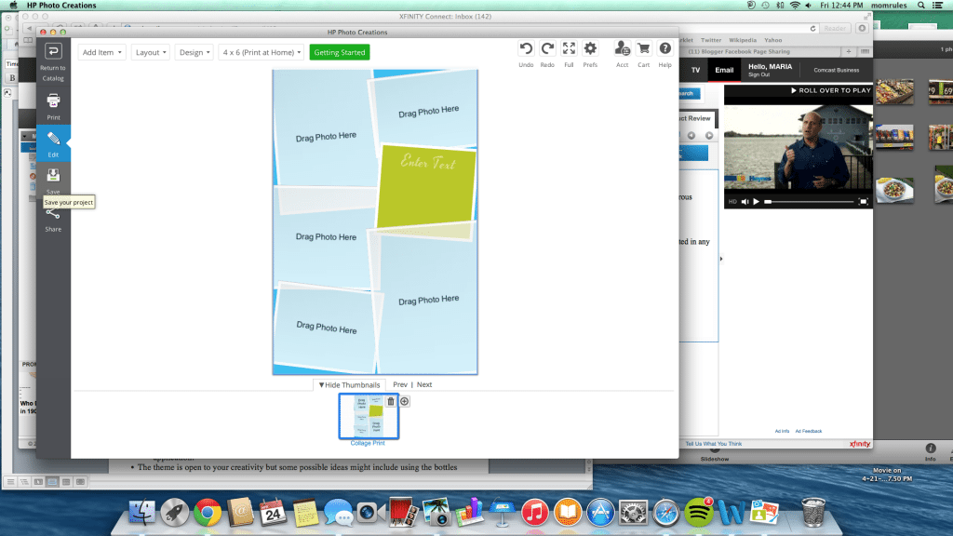Open Spotlight search in menu bar
The width and height of the screenshot is (953, 536).
pos(921,6)
